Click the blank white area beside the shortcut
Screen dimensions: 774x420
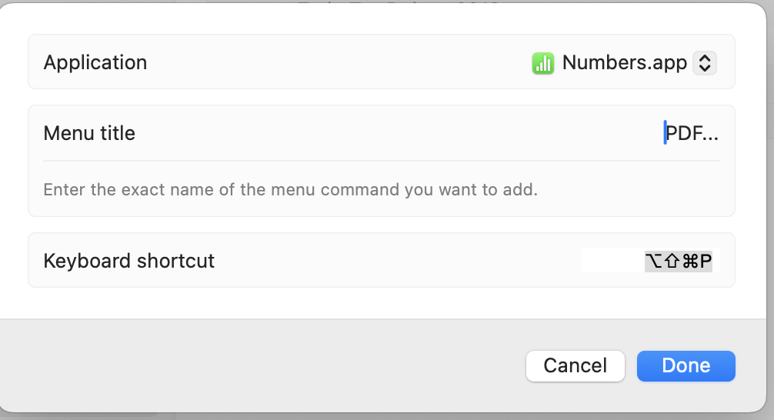pos(612,261)
